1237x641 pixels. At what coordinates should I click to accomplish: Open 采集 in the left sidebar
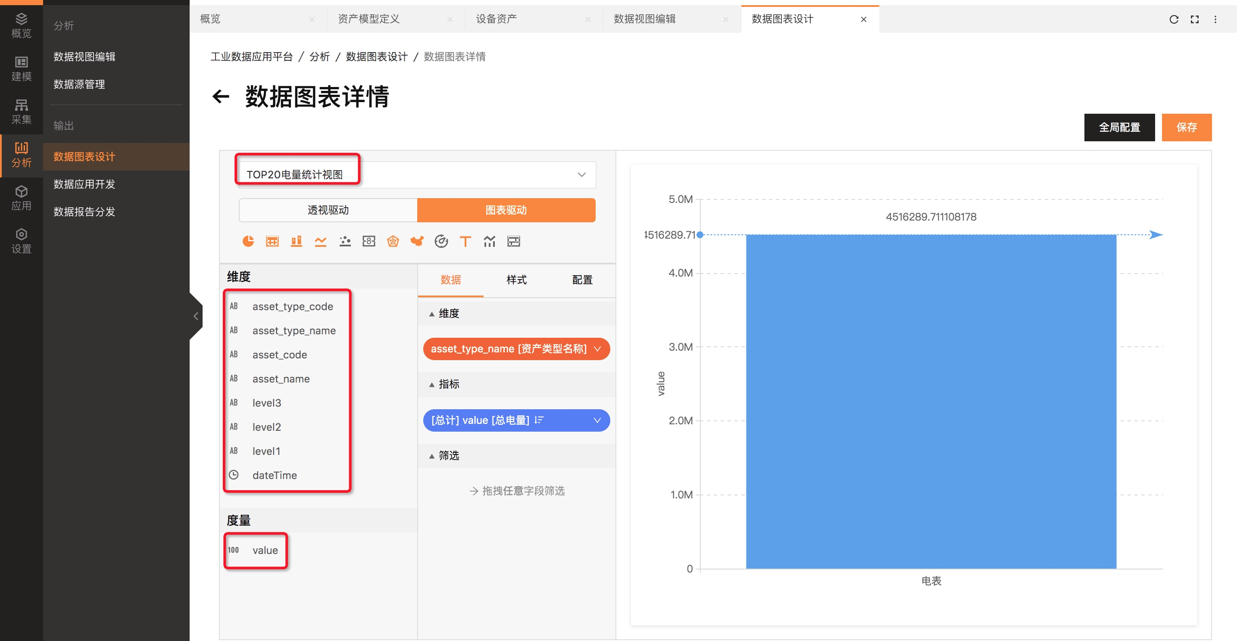pyautogui.click(x=21, y=112)
